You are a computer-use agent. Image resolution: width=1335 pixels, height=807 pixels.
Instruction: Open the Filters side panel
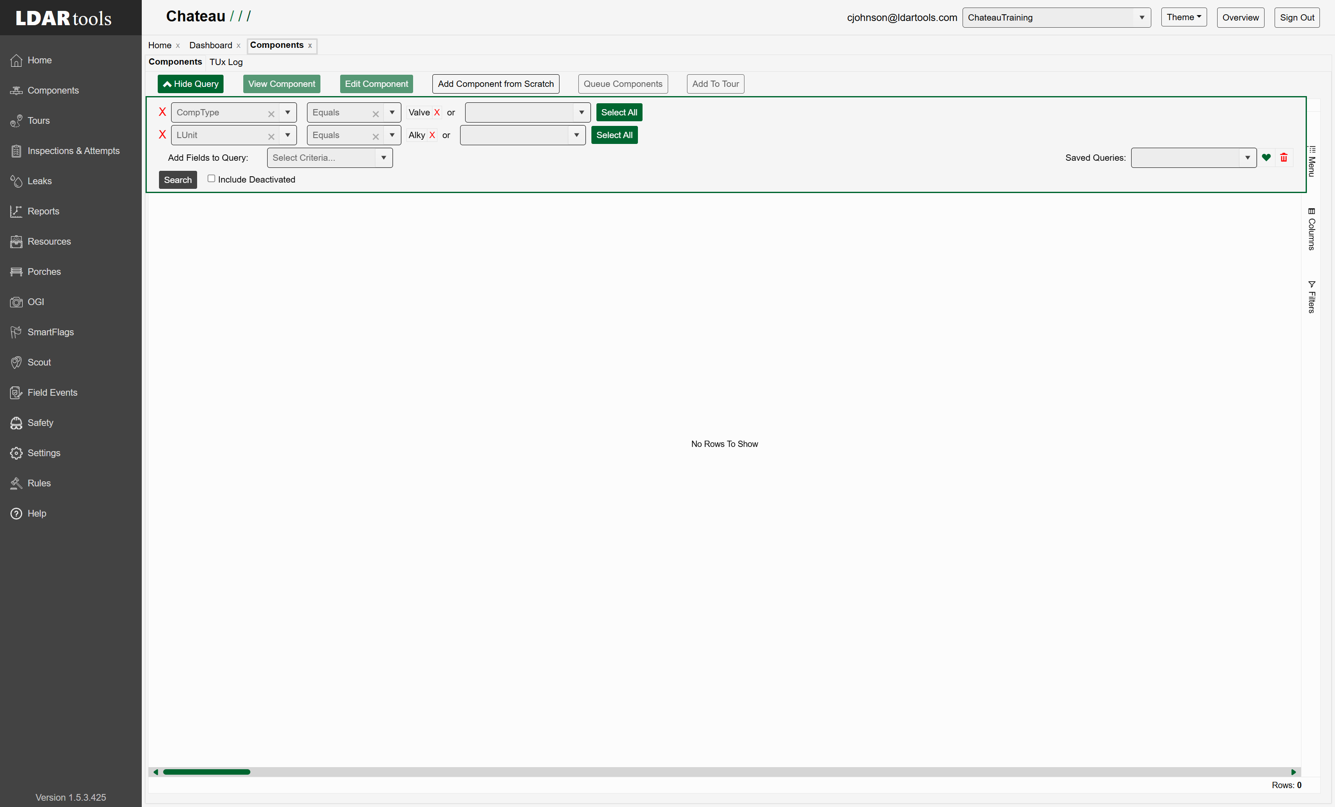pos(1311,297)
